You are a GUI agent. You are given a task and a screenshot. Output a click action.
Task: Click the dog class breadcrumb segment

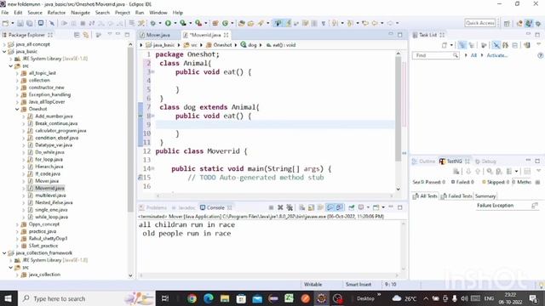coord(248,45)
